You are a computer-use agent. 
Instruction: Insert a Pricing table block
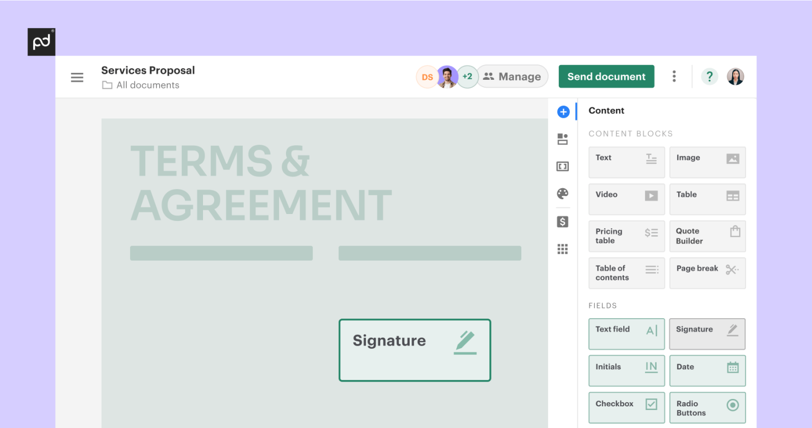626,236
